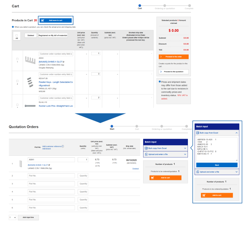250x225 pixels.
Task: Click the help icon beside Add customer reference
Action: pyautogui.click(x=63, y=146)
